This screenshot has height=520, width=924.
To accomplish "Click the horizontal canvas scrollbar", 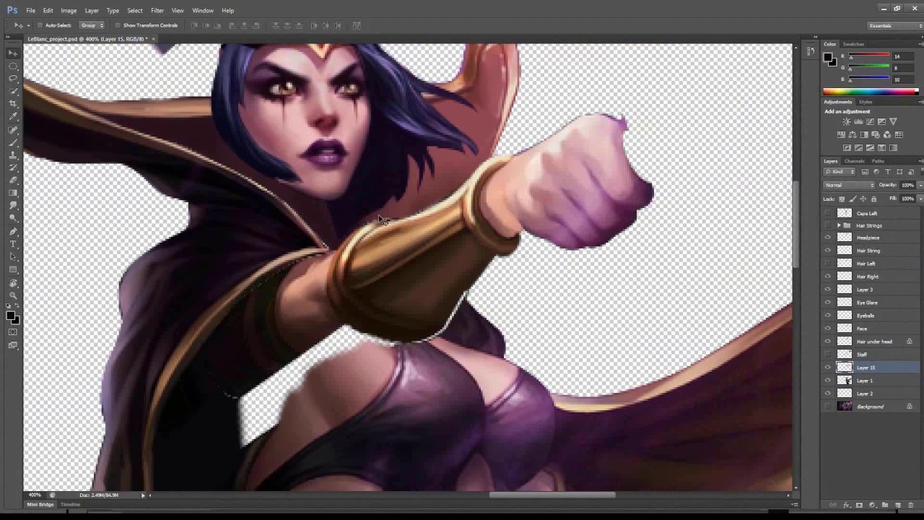I will [x=552, y=495].
